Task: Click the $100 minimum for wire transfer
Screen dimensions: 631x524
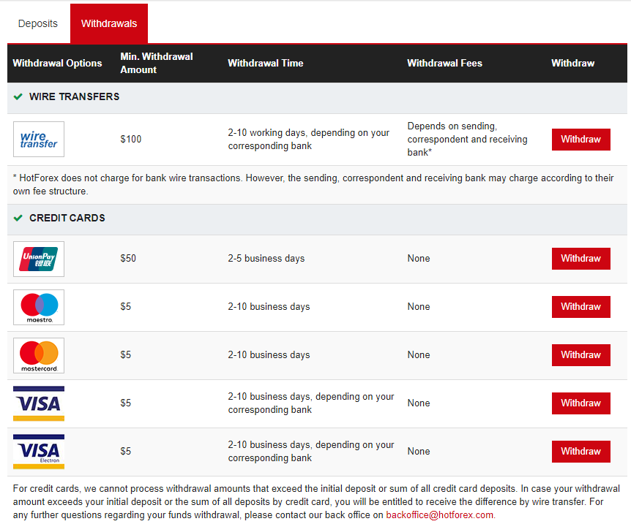Action: 131,140
